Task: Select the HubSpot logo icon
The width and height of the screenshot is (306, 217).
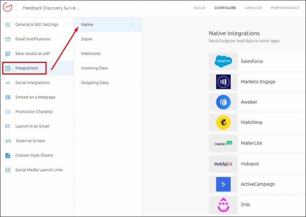Action: [223, 164]
